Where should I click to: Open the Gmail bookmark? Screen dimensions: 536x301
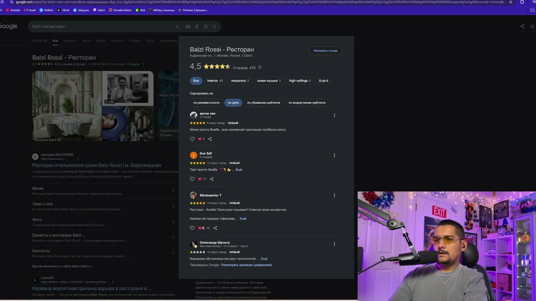(30, 10)
